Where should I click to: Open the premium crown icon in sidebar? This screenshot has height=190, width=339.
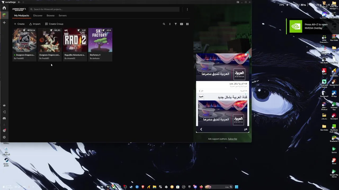4,105
